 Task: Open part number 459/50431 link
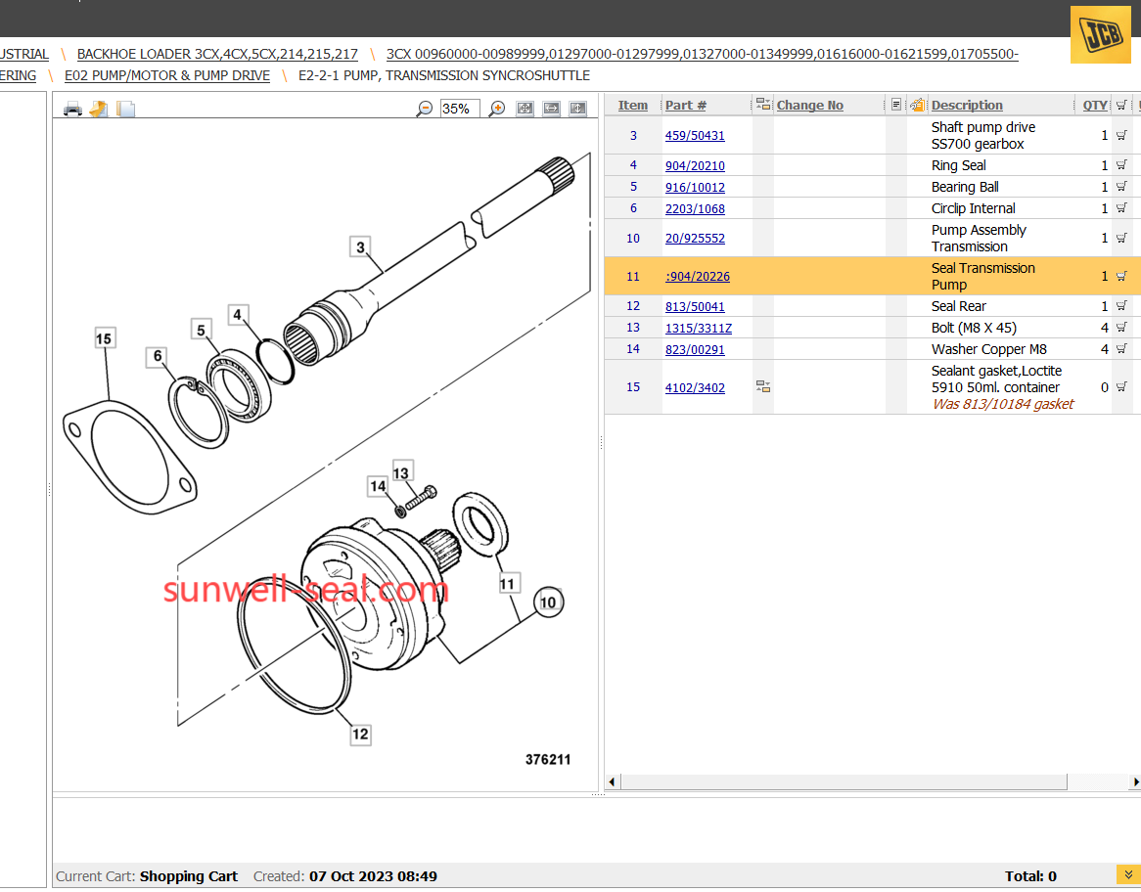(695, 136)
